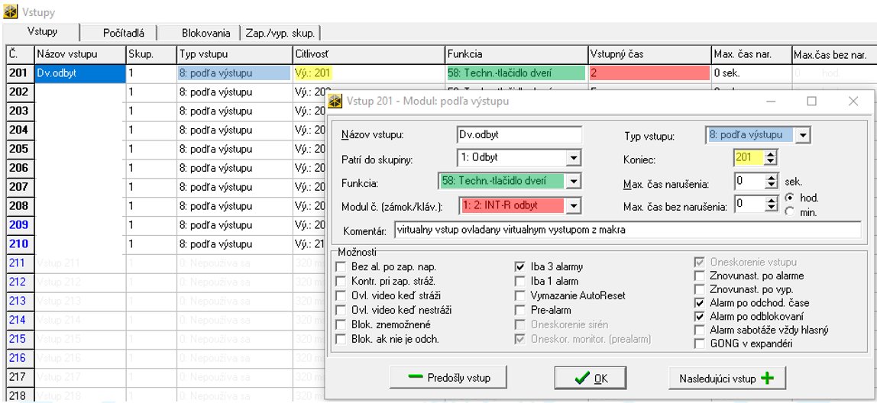Open the Typ vstupu dropdown
Viewport: 877px width, 403px height.
802,136
